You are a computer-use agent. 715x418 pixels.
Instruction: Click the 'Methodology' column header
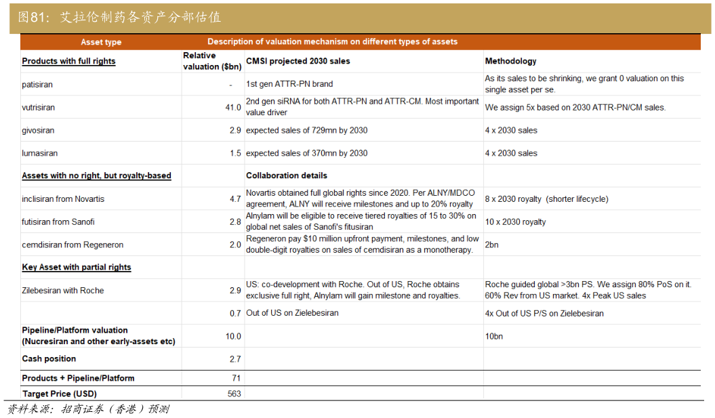tap(511, 61)
